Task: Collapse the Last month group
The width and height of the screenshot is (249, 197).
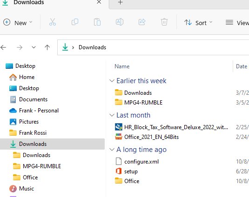Action: (112, 115)
